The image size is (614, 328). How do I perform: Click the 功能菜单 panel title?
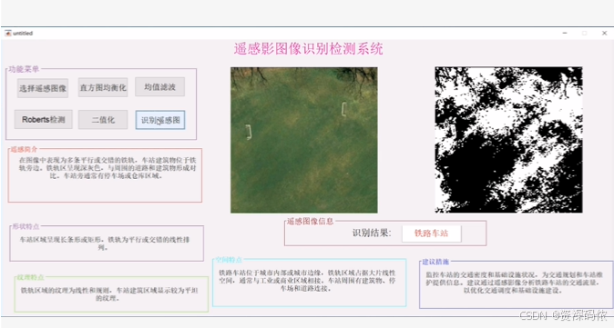click(24, 69)
